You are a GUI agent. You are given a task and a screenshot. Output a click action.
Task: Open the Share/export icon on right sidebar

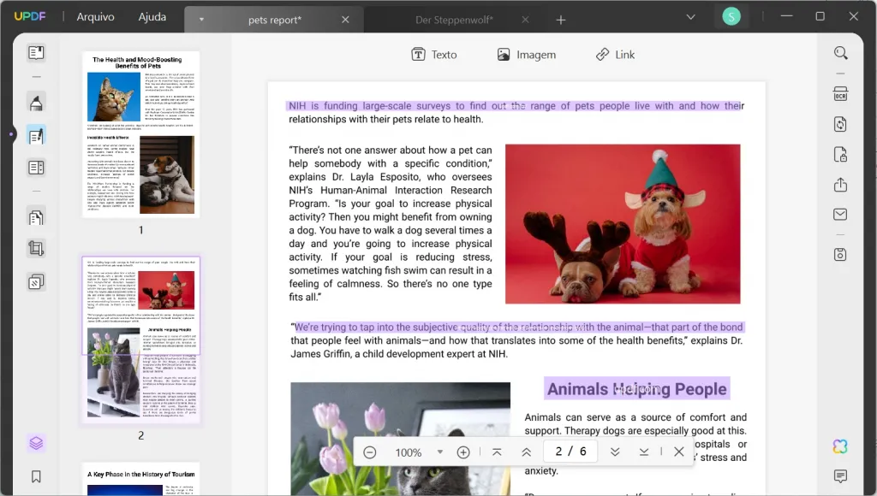(x=839, y=184)
